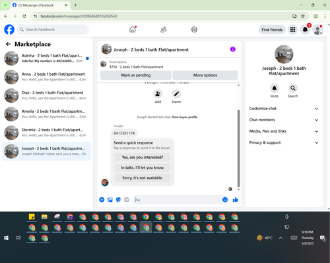Focus the Search Facebook field

tap(53, 30)
